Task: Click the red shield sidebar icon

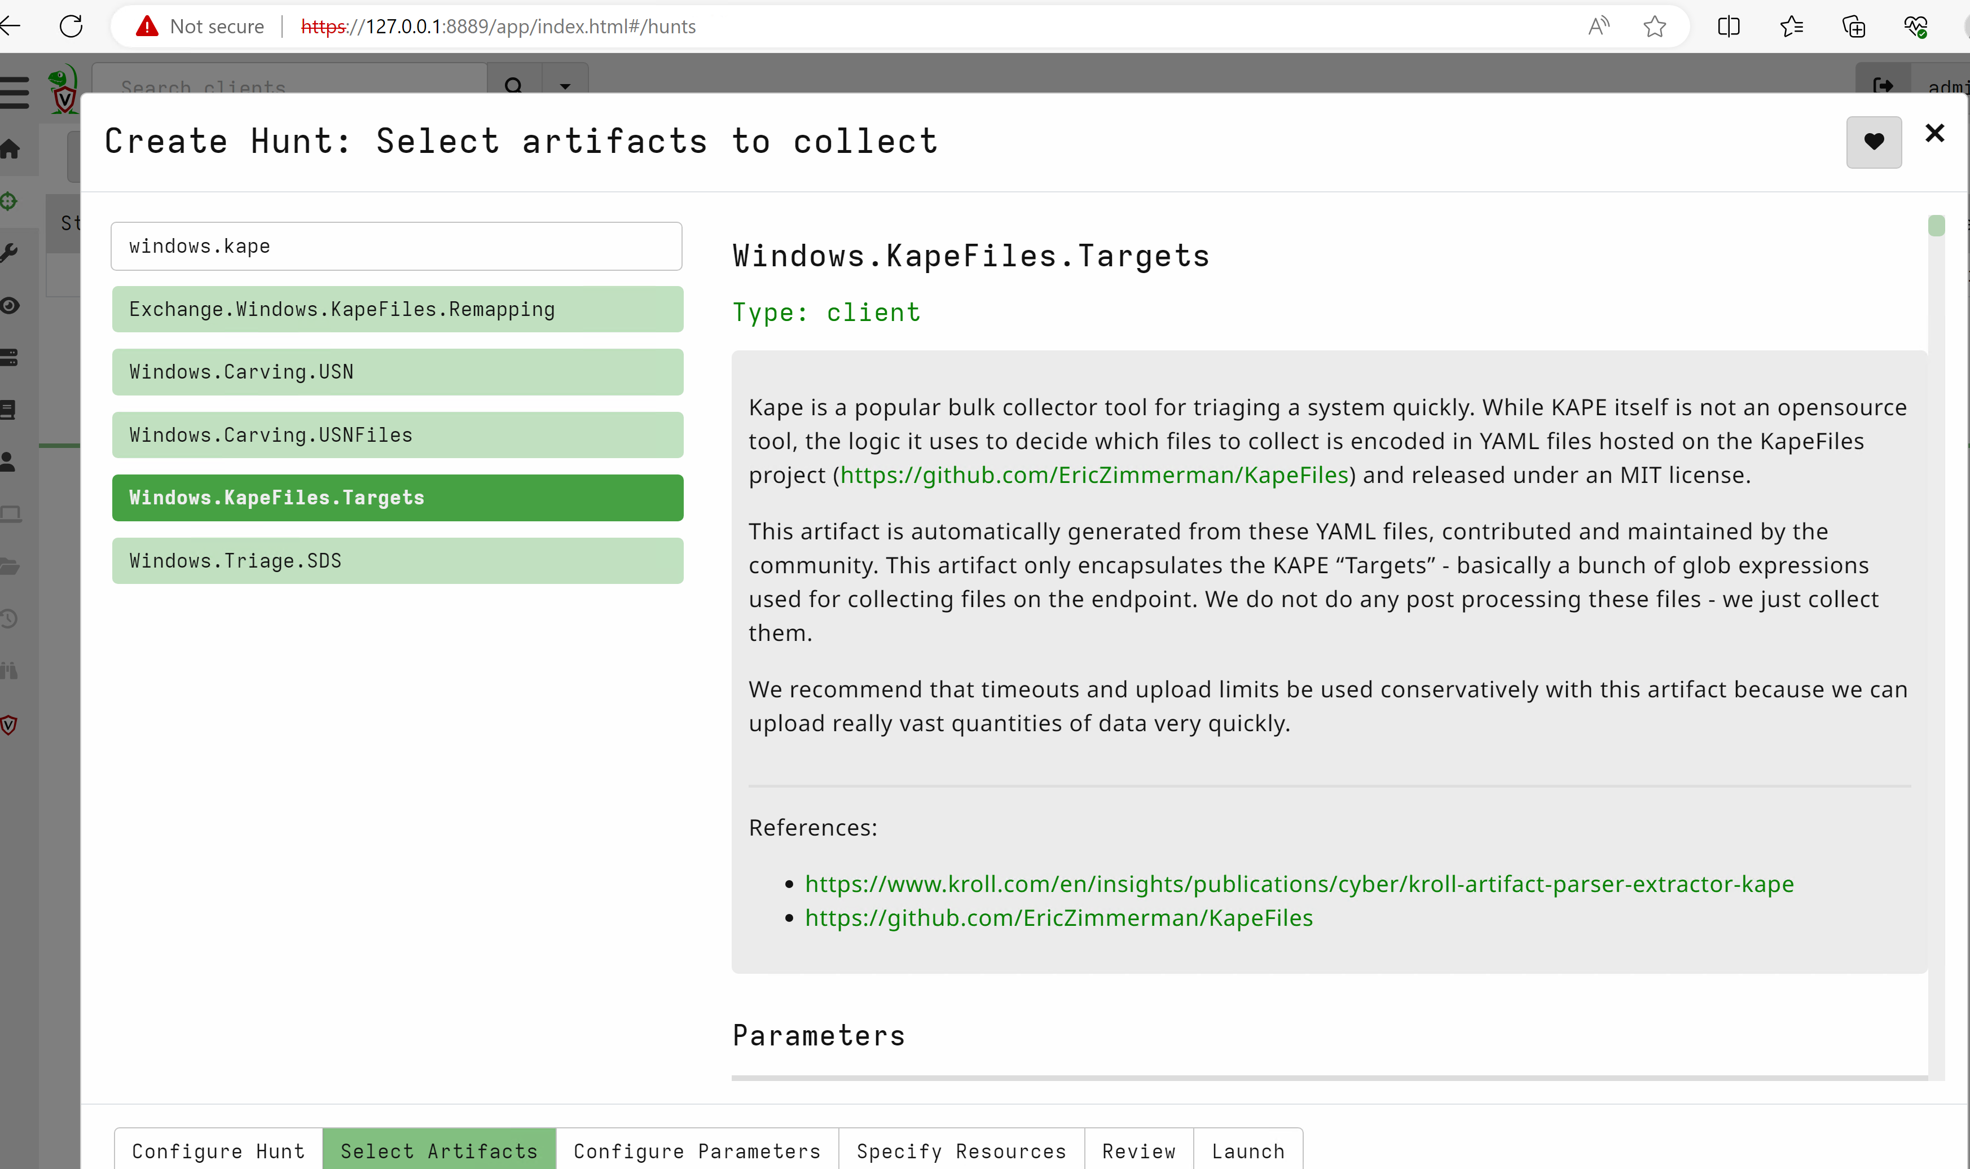Action: pyautogui.click(x=8, y=725)
